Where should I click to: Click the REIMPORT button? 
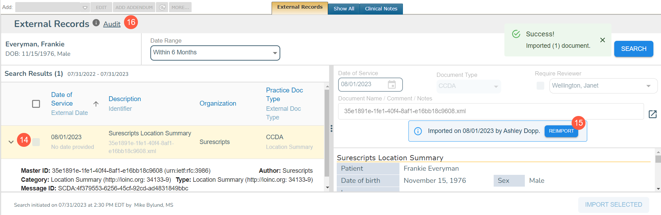coord(561,131)
